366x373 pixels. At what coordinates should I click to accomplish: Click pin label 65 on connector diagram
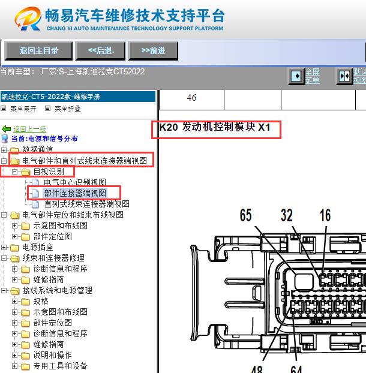245,215
